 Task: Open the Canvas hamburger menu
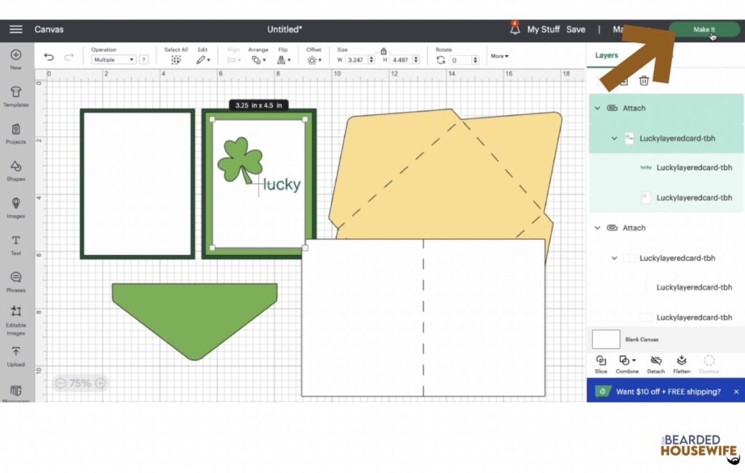coord(15,29)
